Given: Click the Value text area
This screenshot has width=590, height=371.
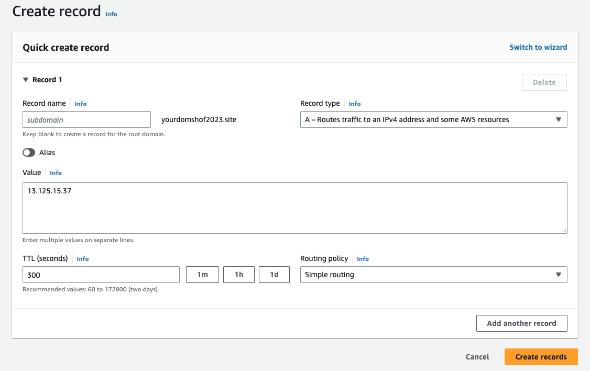Looking at the screenshot, I should pos(294,208).
